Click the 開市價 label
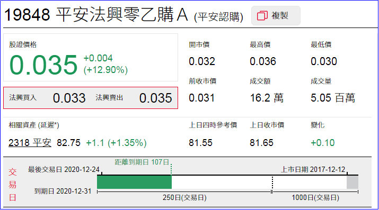Viewport: 379px width, 210px height. click(199, 44)
